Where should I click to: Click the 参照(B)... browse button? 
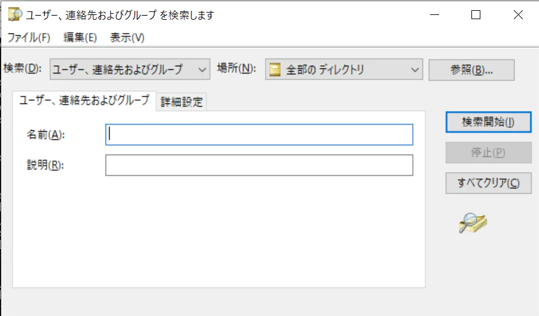pyautogui.click(x=471, y=70)
